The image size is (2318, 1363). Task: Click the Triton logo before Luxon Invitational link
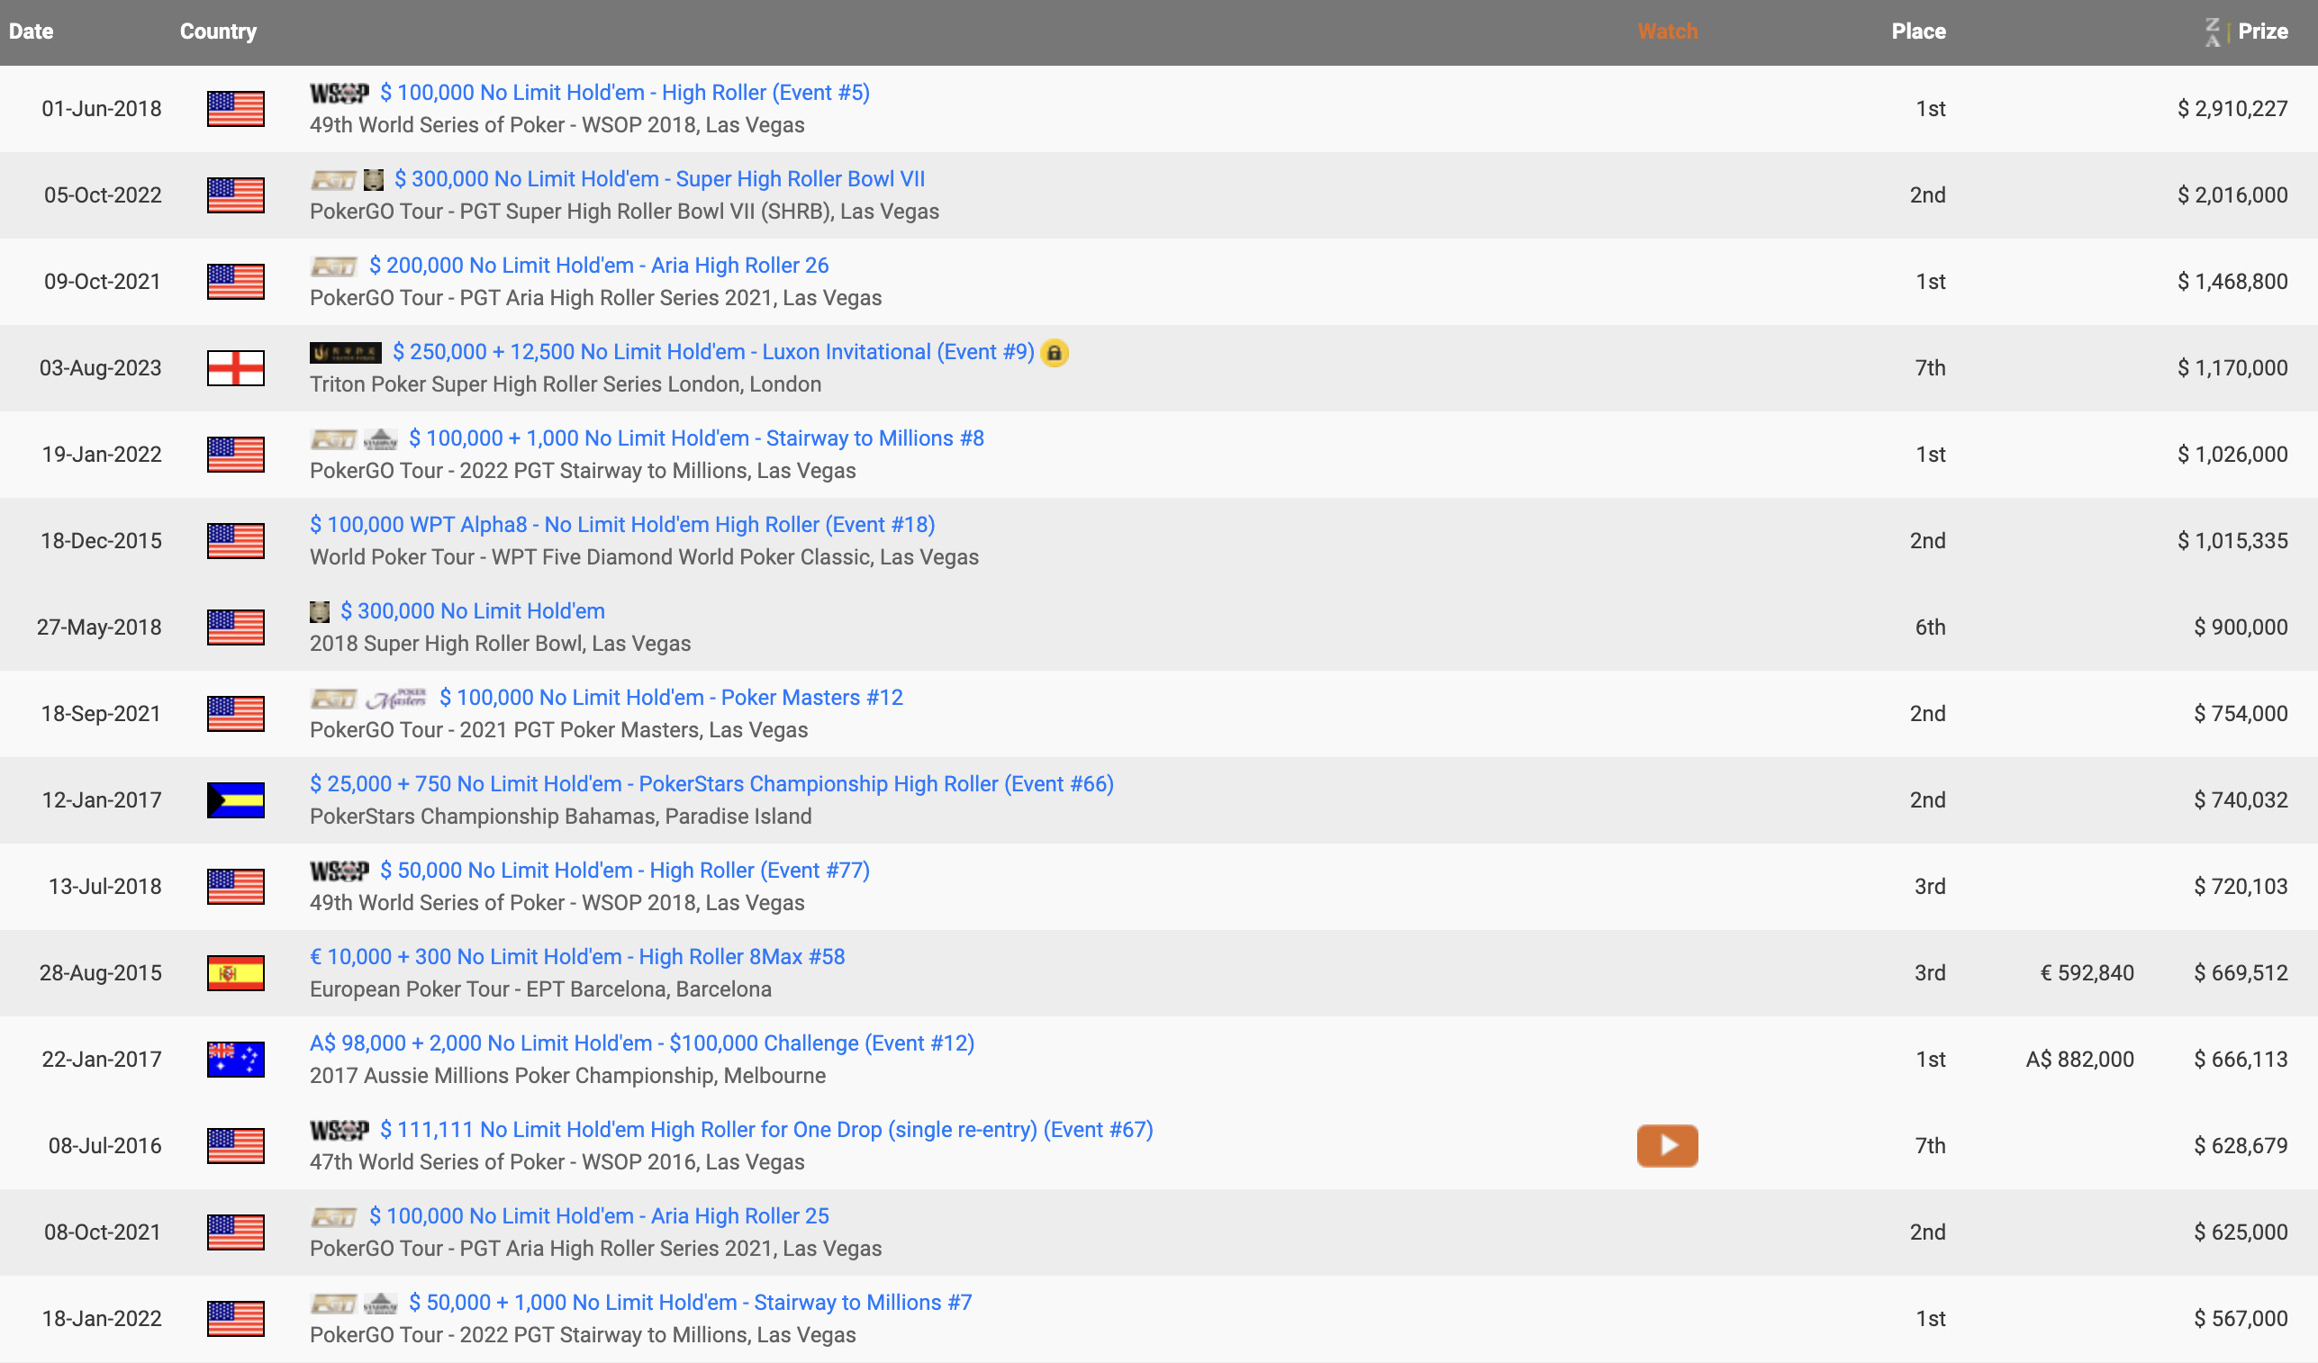tap(345, 352)
